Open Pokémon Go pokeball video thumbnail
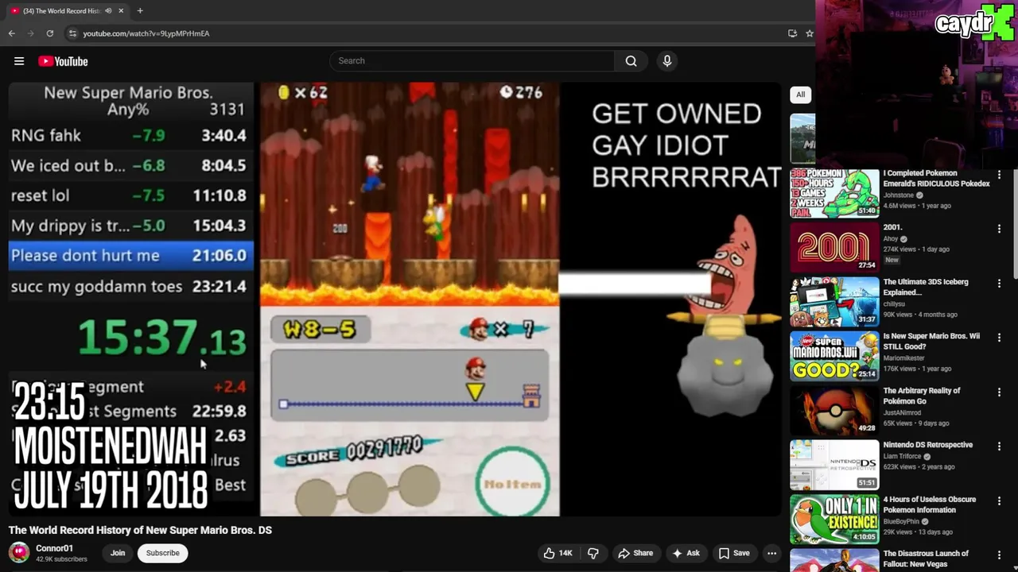 [x=834, y=411]
